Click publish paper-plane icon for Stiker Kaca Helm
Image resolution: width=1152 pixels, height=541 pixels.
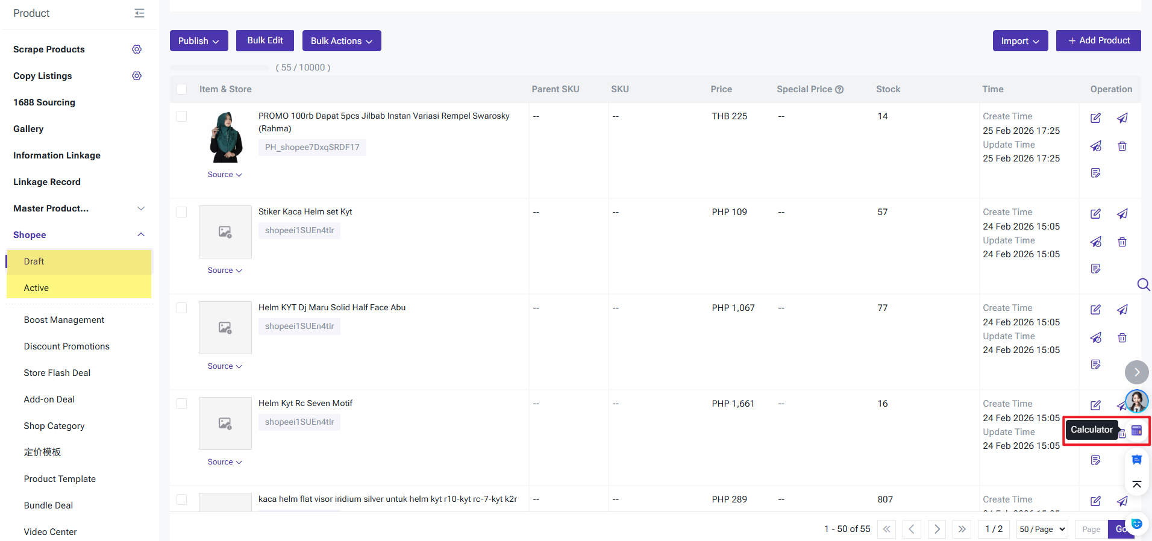pos(1122,214)
